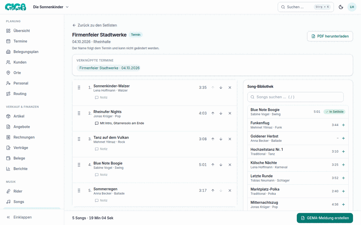Screen dimensions: 361x225
Task: Click In Setliste badge on Blue Note Boogie
Action: (334, 112)
